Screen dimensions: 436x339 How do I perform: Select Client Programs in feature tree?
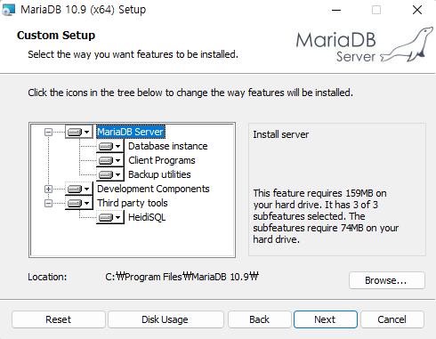[162, 160]
